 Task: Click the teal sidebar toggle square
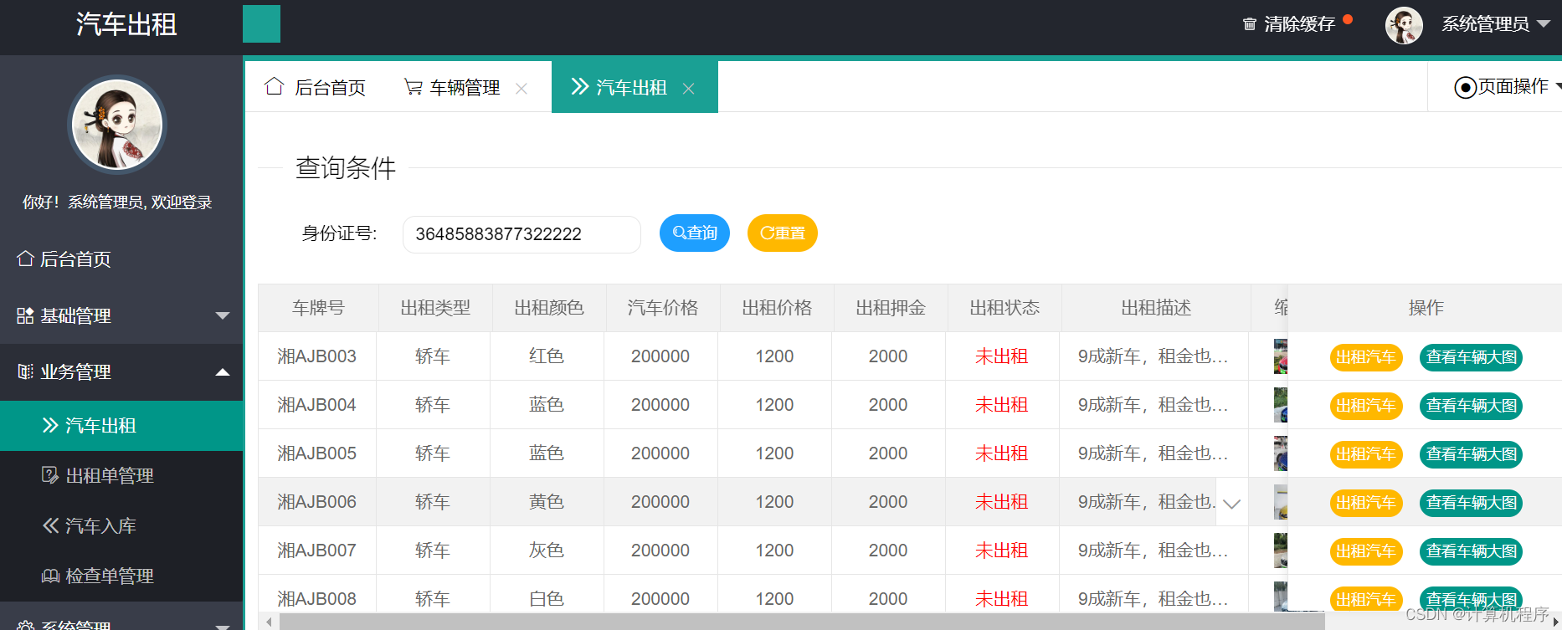coord(261,23)
